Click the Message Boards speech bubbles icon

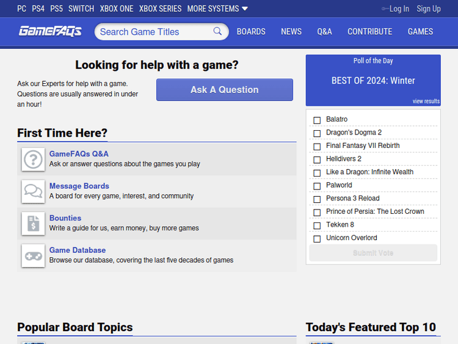(33, 192)
